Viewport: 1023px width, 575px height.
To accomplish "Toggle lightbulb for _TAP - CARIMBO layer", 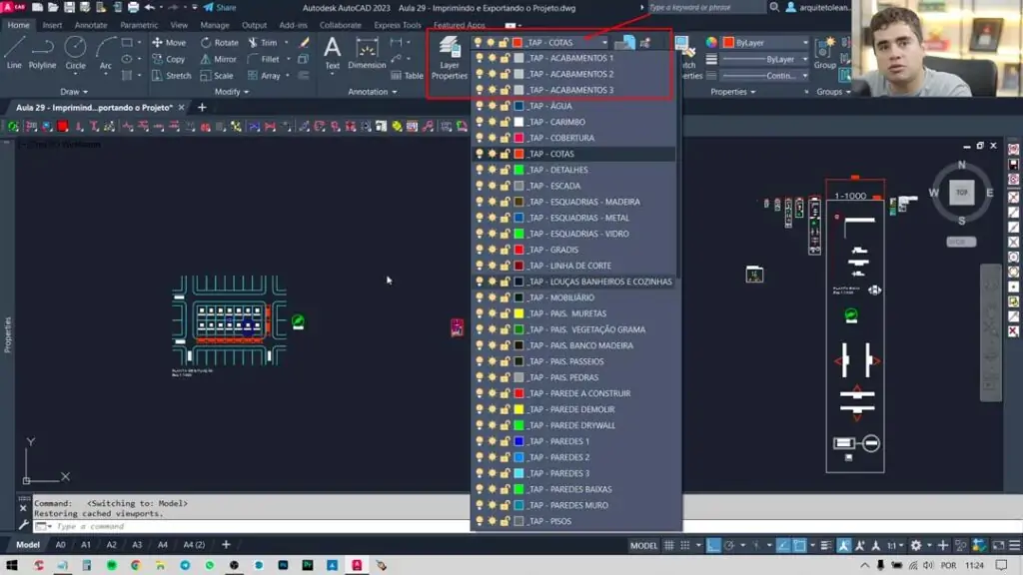I will point(480,122).
